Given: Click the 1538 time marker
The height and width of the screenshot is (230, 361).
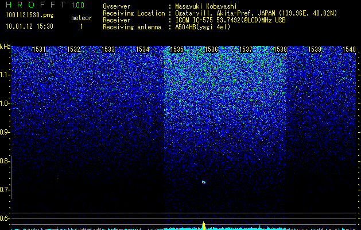Looking at the screenshot, I should click(x=280, y=49).
